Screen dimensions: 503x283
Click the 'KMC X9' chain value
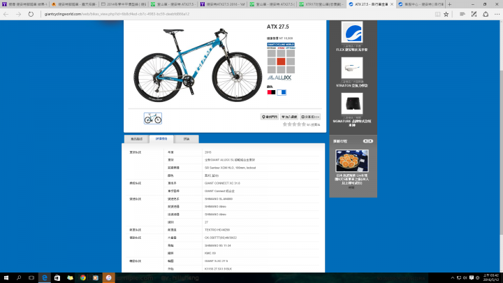[210, 253]
